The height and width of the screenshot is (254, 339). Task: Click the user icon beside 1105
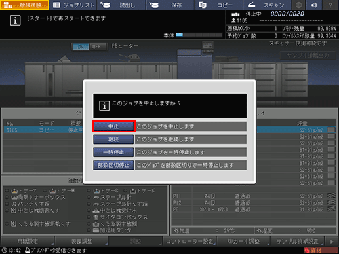233,20
